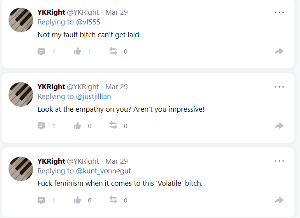Repost the reply to @kunt_vonnegut
The width and height of the screenshot is (300, 218).
tap(113, 200)
